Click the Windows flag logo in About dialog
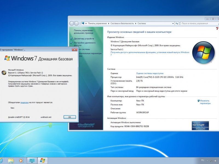 [7, 58]
